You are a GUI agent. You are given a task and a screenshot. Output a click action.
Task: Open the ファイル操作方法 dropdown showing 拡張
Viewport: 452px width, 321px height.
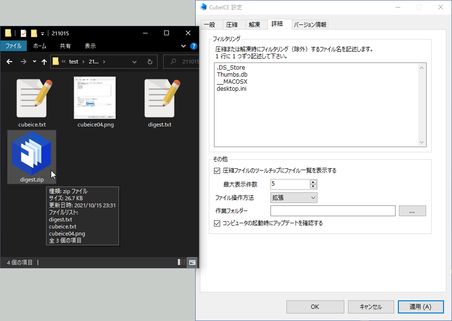pyautogui.click(x=293, y=198)
